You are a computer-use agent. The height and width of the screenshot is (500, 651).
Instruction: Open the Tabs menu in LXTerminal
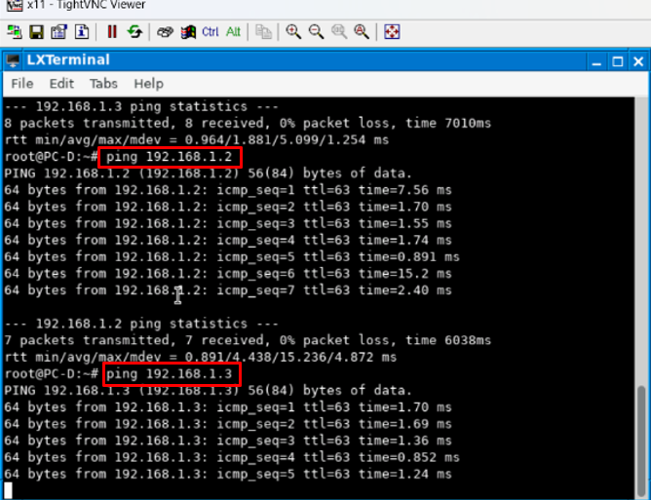point(103,84)
